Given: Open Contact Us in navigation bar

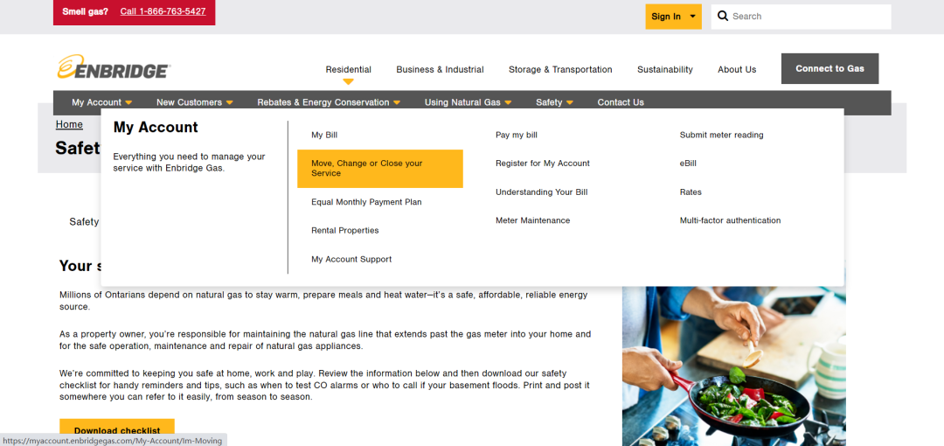Looking at the screenshot, I should 620,102.
